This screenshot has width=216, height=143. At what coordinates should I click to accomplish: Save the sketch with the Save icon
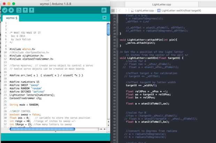point(32,10)
